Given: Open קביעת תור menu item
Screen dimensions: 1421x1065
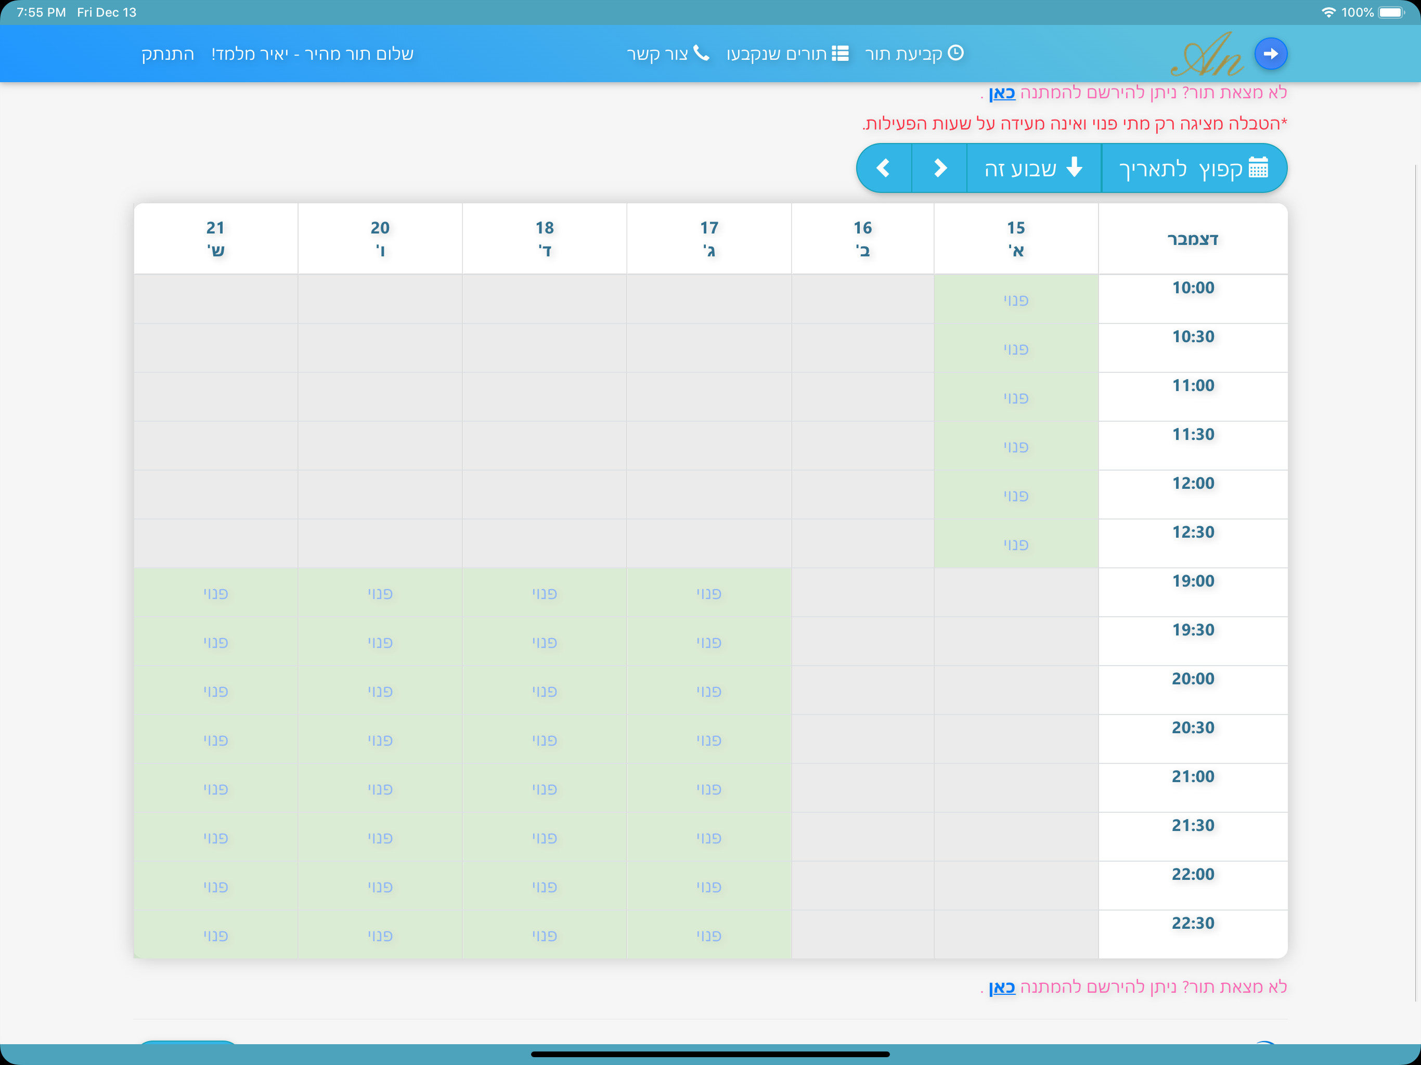Looking at the screenshot, I should [913, 54].
